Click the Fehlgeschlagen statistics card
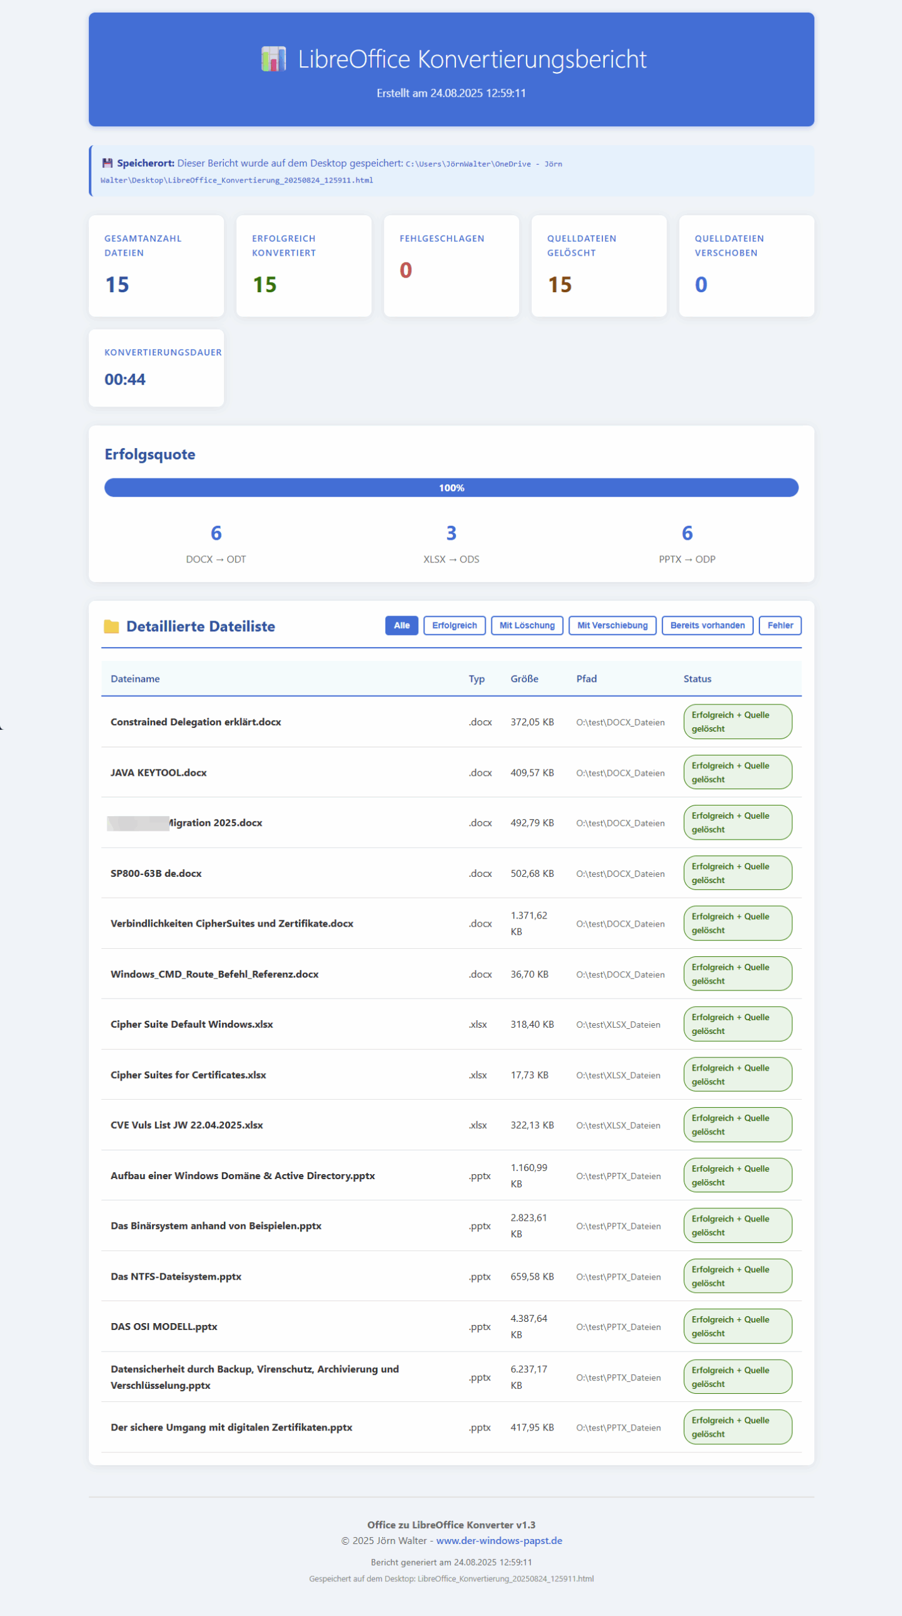Viewport: 902px width, 1616px height. coord(451,266)
